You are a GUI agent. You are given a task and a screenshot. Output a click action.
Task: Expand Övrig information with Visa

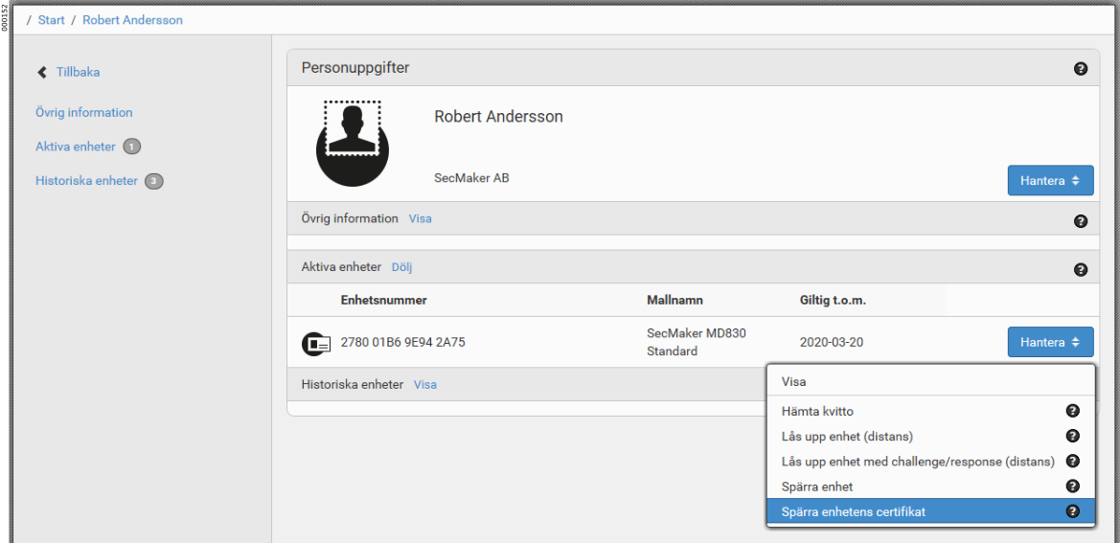coord(420,218)
